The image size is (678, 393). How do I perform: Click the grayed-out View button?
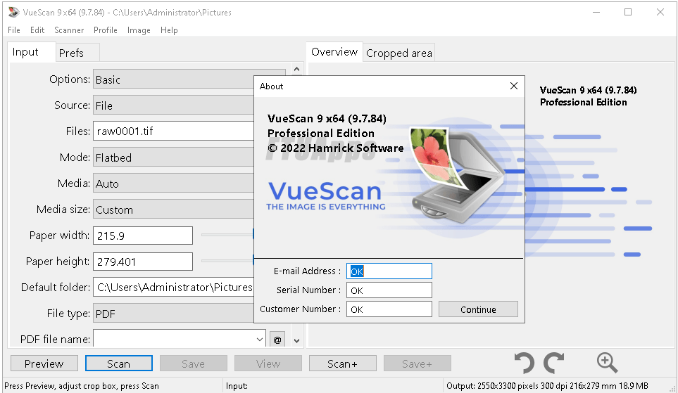pos(268,363)
